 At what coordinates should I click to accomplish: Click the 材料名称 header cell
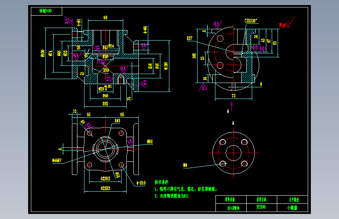pyautogui.click(x=261, y=200)
